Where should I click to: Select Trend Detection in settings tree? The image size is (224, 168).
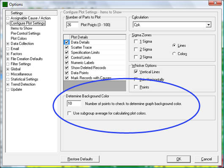[23, 84]
